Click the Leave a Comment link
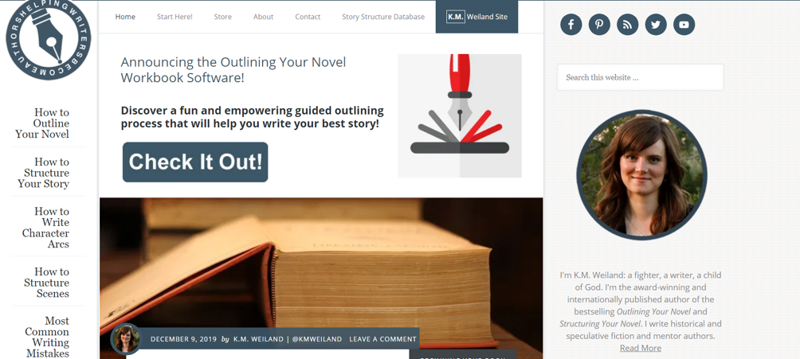The image size is (800, 359). [382, 339]
